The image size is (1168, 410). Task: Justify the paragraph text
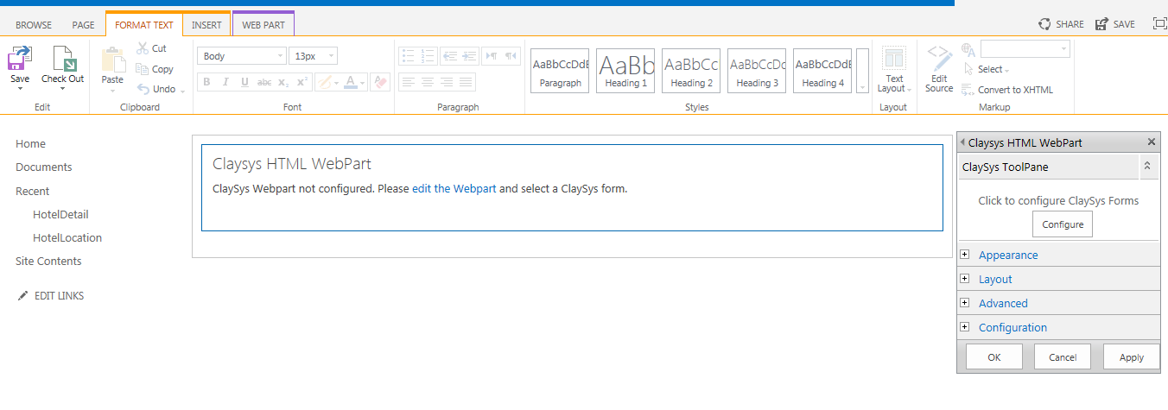click(467, 82)
